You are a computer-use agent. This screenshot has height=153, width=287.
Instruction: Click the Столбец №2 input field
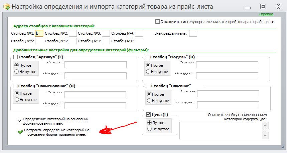coord(73,33)
